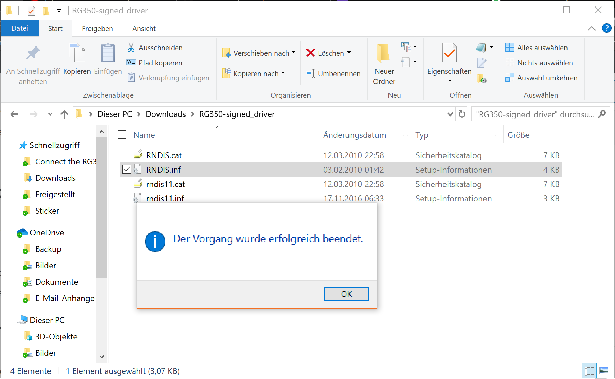Image resolution: width=615 pixels, height=379 pixels.
Task: Switch to large thumbnails view icon
Action: point(604,370)
